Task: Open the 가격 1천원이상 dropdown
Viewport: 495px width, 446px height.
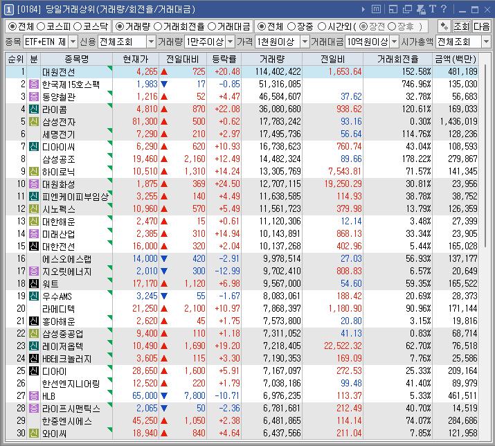Action: (x=305, y=42)
